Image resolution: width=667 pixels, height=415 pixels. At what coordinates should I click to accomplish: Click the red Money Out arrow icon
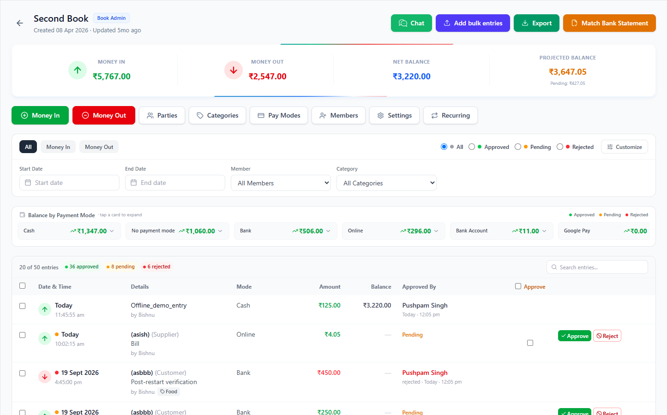tap(234, 70)
